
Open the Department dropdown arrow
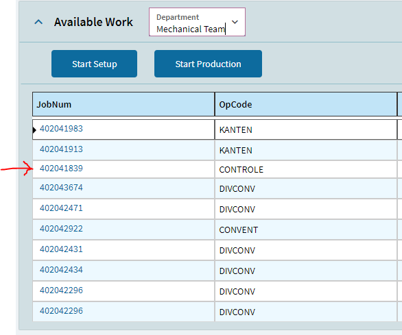[235, 22]
